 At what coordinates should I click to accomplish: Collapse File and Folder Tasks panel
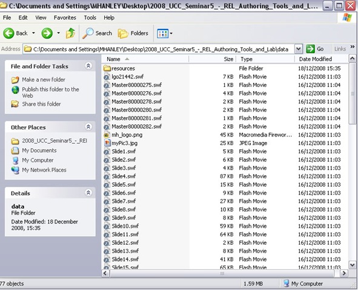88,66
